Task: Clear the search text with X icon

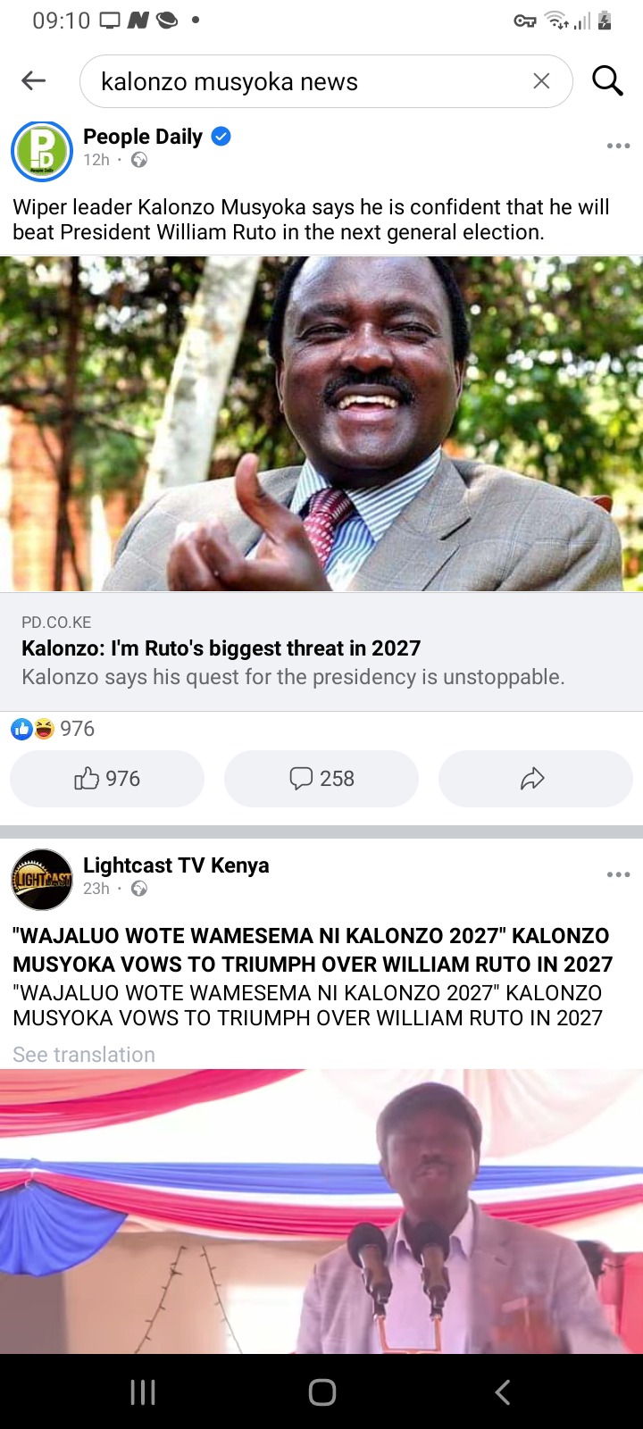Action: [541, 81]
